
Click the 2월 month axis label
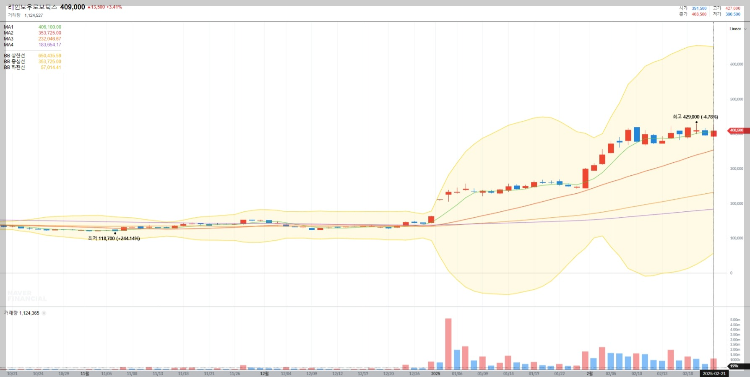pyautogui.click(x=589, y=374)
